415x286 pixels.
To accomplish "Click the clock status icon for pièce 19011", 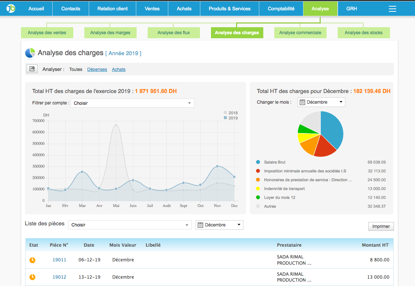I will coord(32,260).
